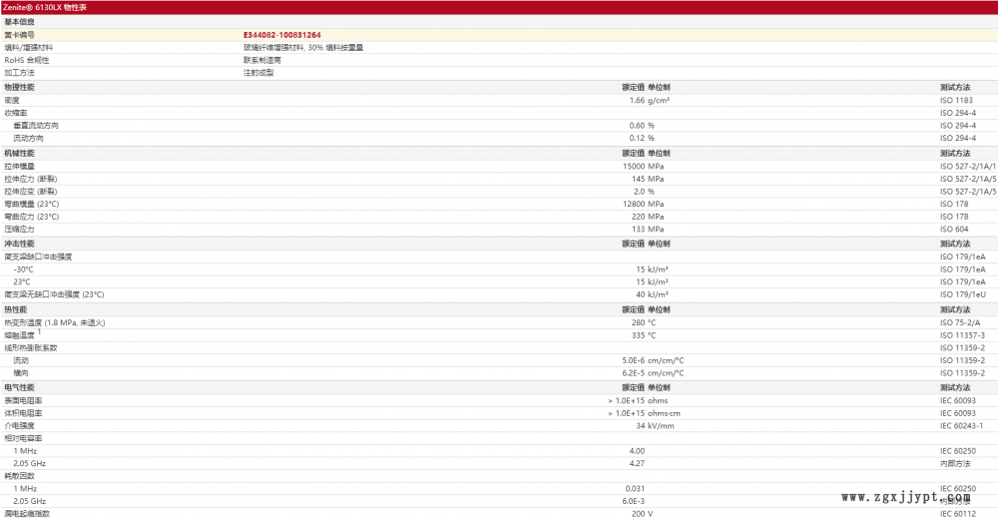Click the yellow card number E344082-100831264 link
998x519 pixels.
click(x=281, y=34)
